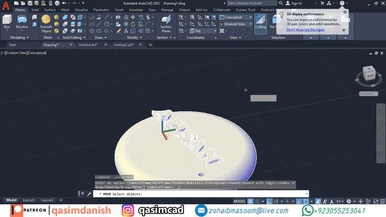
Task: Expand the Modeling panel dropdown
Action: pyautogui.click(x=19, y=37)
